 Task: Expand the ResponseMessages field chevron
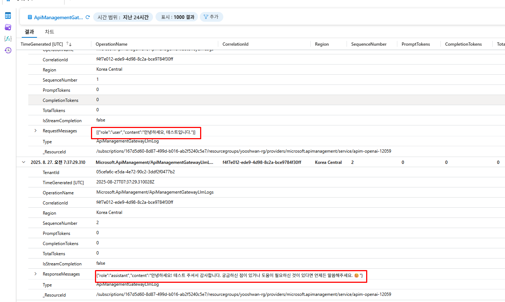point(35,274)
